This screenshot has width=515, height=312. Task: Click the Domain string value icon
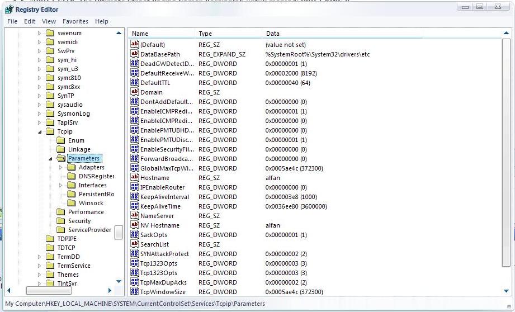point(135,92)
